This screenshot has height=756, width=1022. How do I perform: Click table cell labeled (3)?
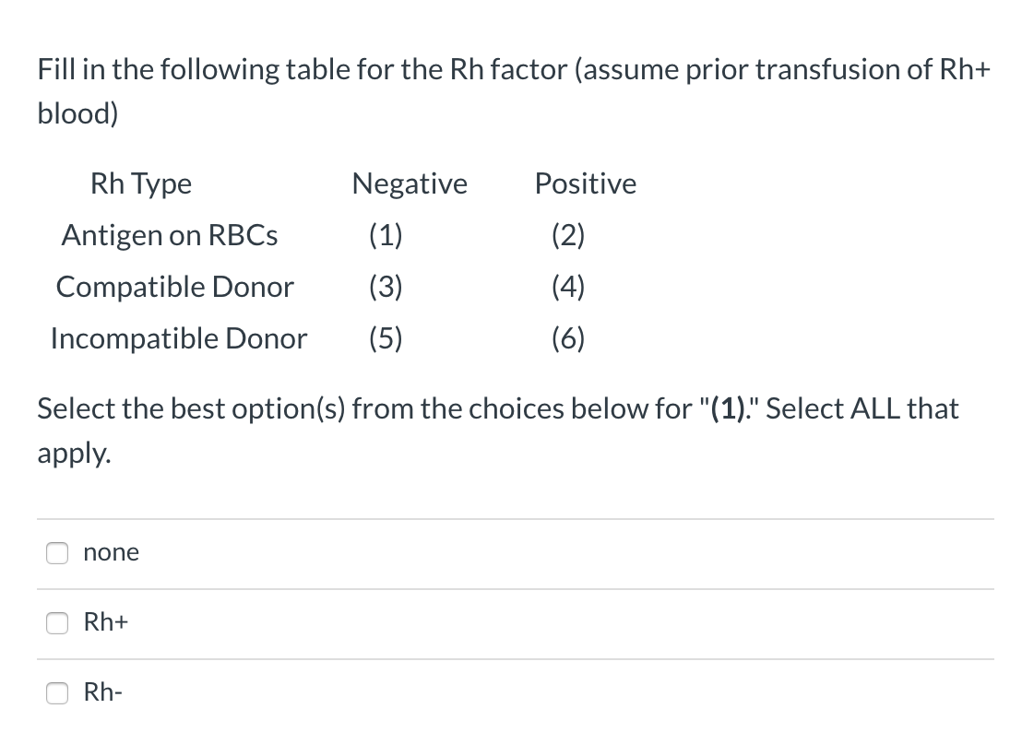click(x=386, y=287)
